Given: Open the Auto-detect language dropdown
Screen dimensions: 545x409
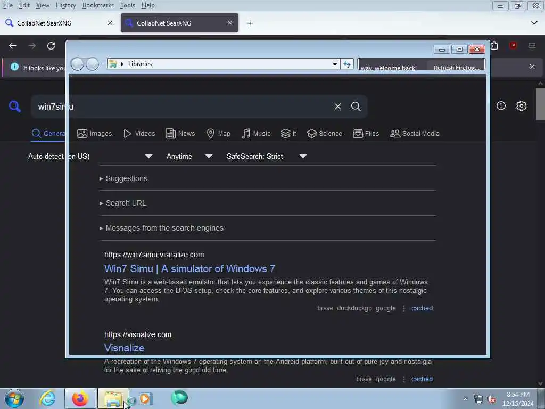Looking at the screenshot, I should 90,156.
